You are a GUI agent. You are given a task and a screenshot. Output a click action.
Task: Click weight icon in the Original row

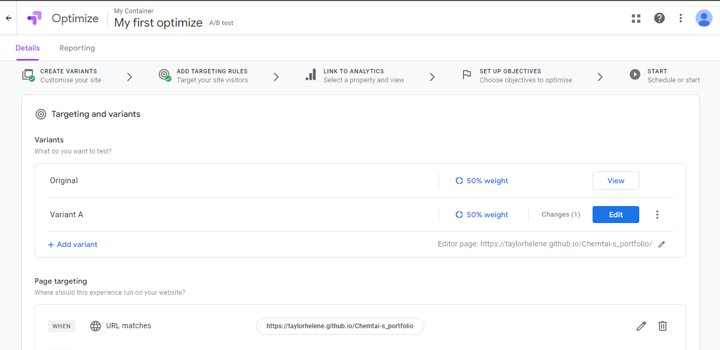459,181
